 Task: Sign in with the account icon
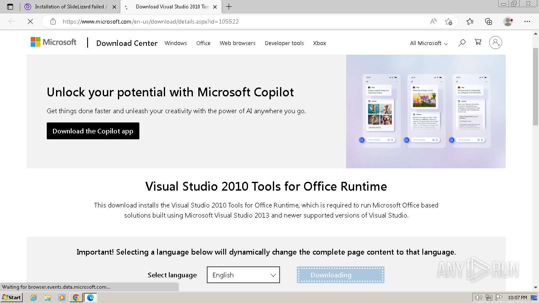[496, 43]
